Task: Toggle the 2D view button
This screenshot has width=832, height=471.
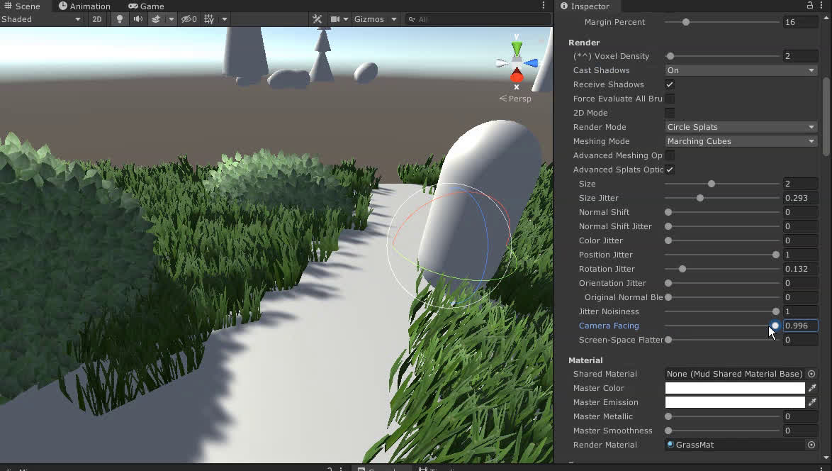Action: click(x=97, y=19)
